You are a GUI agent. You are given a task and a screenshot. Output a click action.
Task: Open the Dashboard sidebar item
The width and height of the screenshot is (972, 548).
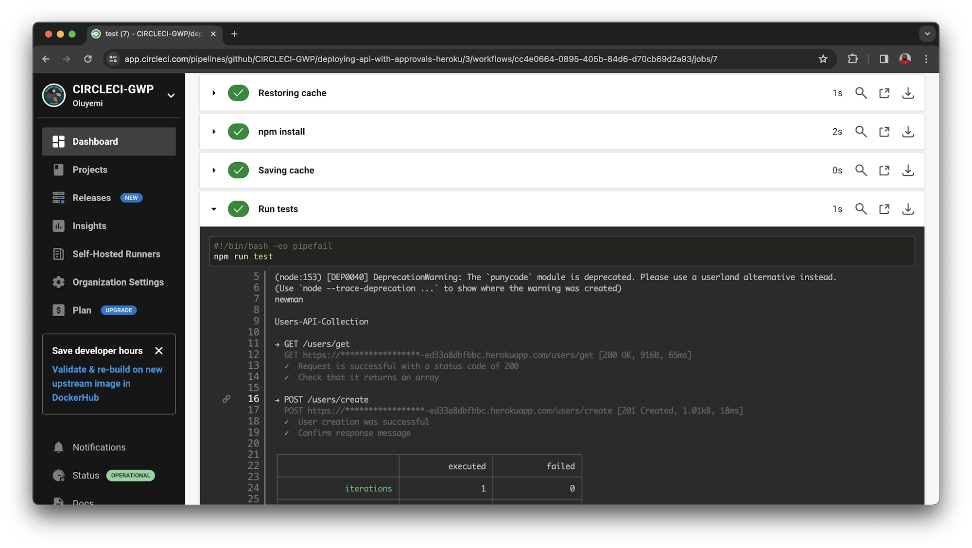[x=109, y=141]
